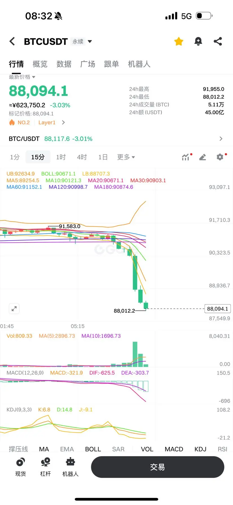
Task: Open chart settings gear icon
Action: (220, 157)
